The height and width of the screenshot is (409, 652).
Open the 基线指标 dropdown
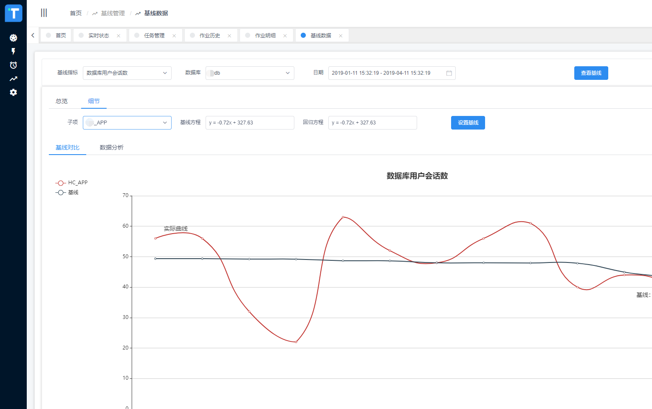[127, 73]
